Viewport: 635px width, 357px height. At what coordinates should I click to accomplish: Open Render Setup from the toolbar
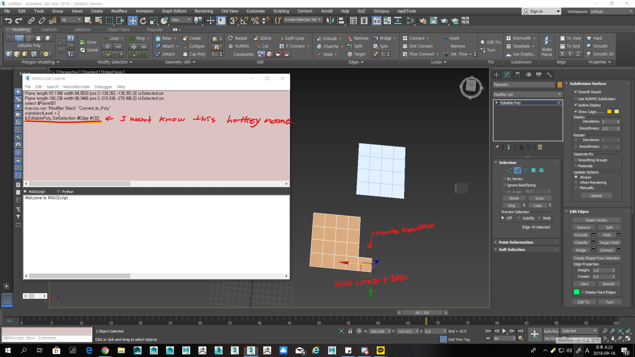[423, 21]
